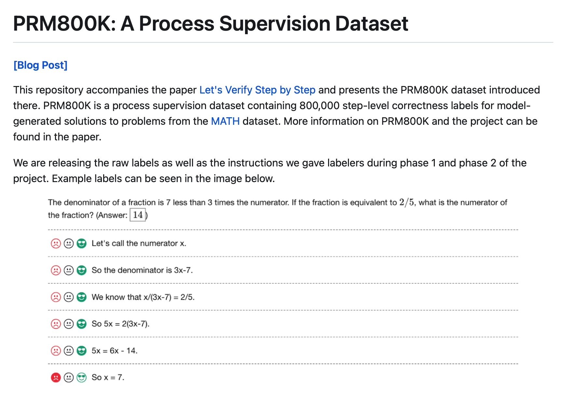565x400 pixels.
Task: Click sad face for 'So the denominator is 3x-7'
Action: [56, 270]
